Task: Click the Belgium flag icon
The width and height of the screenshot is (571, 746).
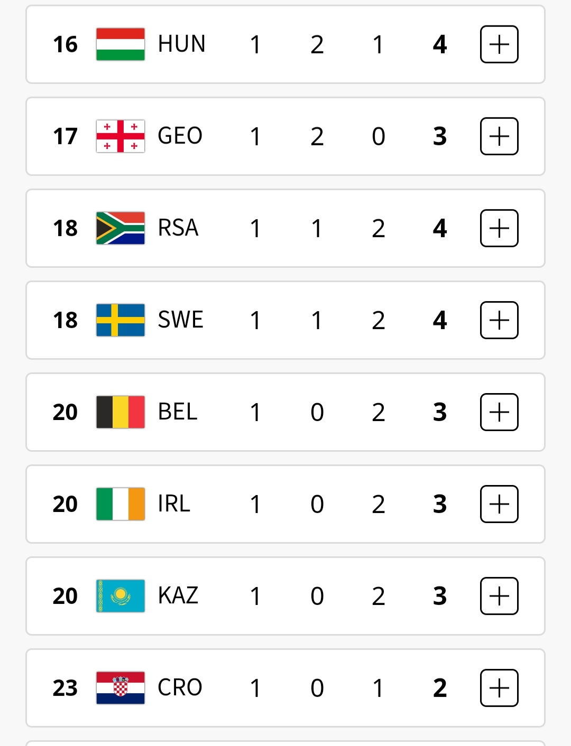Action: 121,412
